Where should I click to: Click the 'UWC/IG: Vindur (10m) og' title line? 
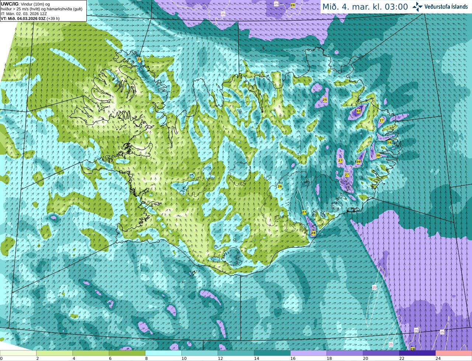25,4
